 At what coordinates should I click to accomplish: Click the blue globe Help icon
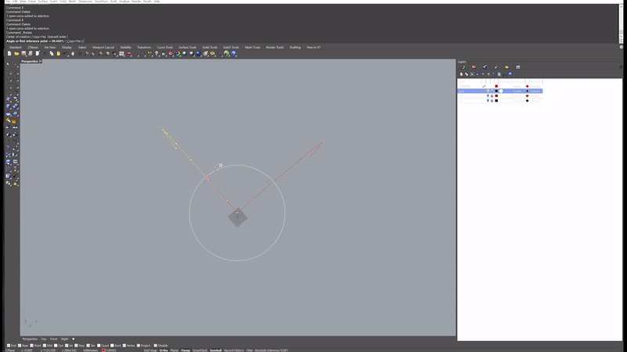(x=234, y=53)
